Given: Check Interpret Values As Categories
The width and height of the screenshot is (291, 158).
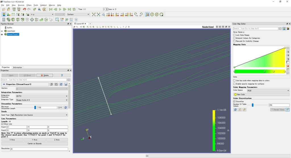Looking at the screenshot, I should click(234, 38).
